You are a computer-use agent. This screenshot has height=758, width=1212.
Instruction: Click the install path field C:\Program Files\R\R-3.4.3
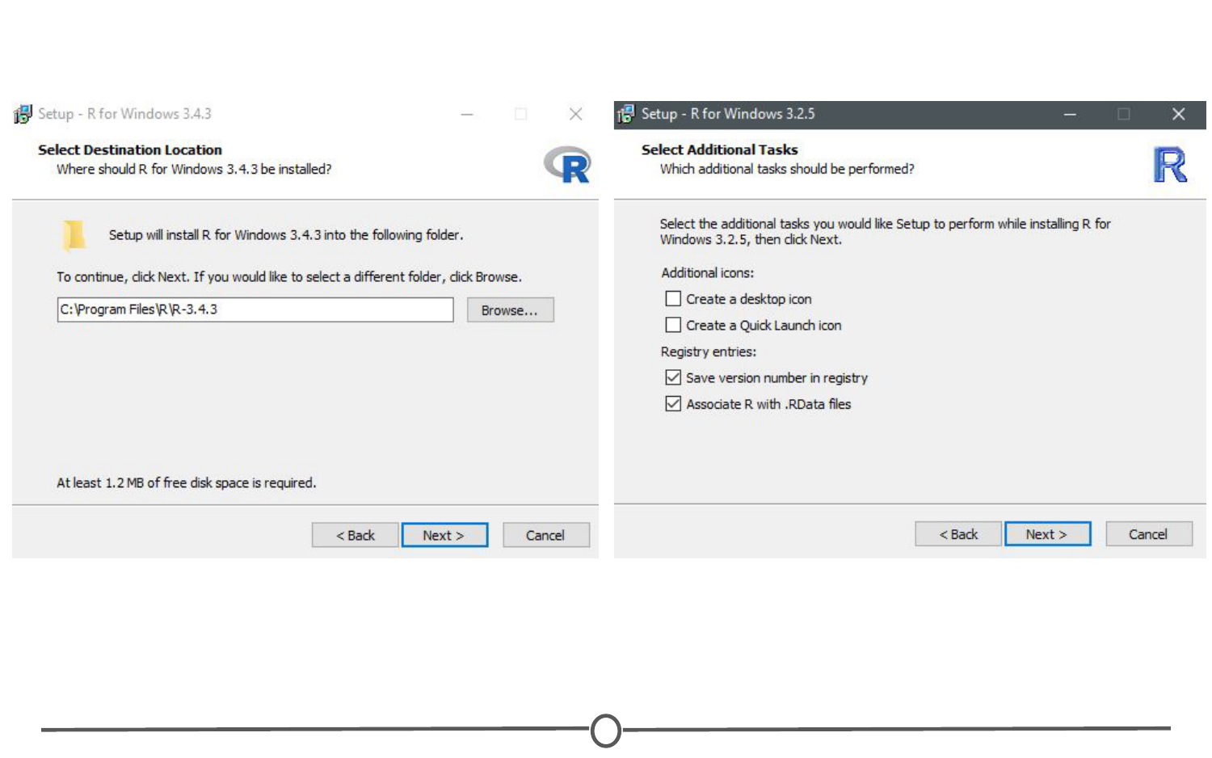pyautogui.click(x=255, y=310)
